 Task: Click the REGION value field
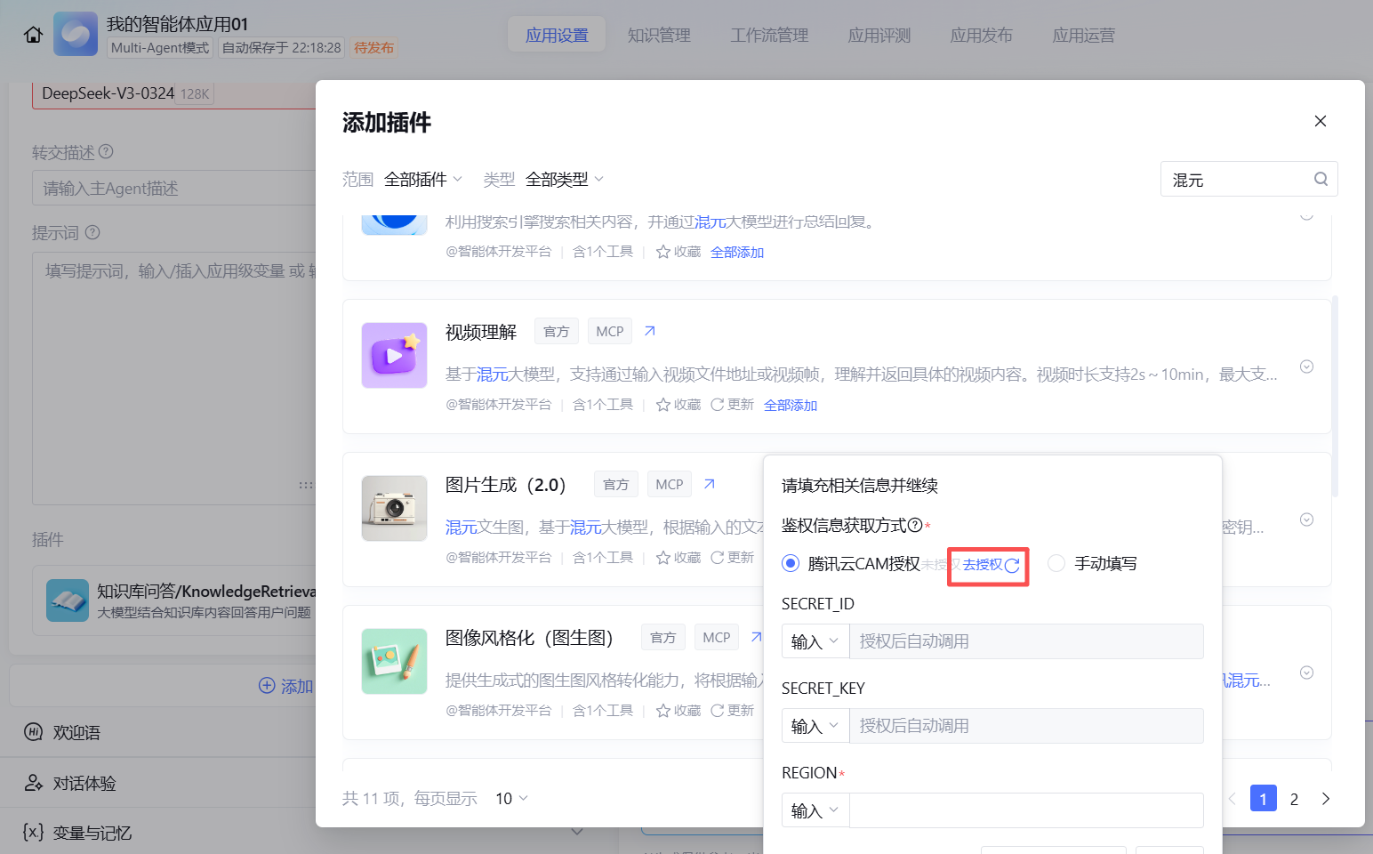point(1026,810)
